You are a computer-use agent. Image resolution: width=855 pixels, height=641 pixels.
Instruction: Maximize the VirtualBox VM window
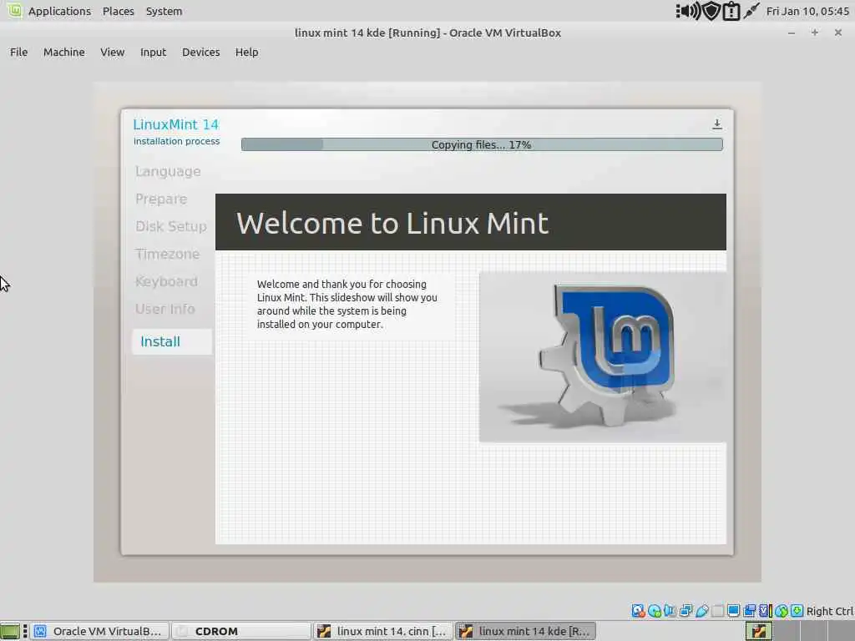click(815, 33)
